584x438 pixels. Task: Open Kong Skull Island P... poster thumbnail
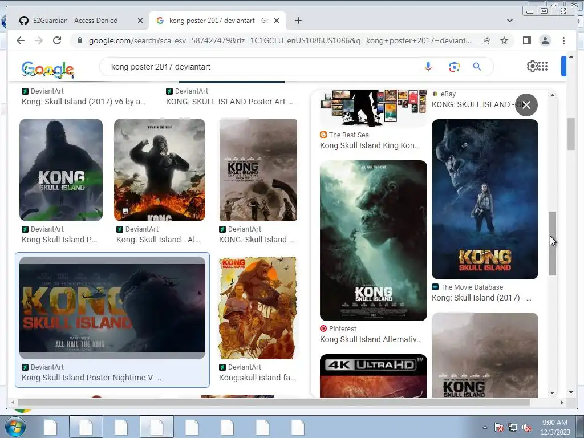tap(61, 170)
